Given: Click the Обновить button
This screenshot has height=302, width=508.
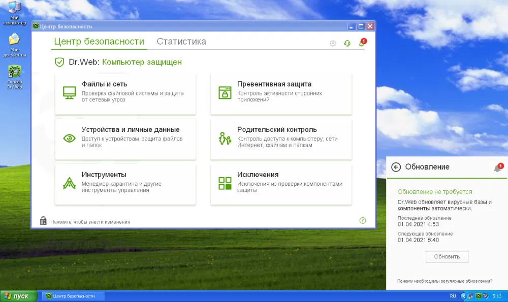Looking at the screenshot, I should (x=447, y=256).
